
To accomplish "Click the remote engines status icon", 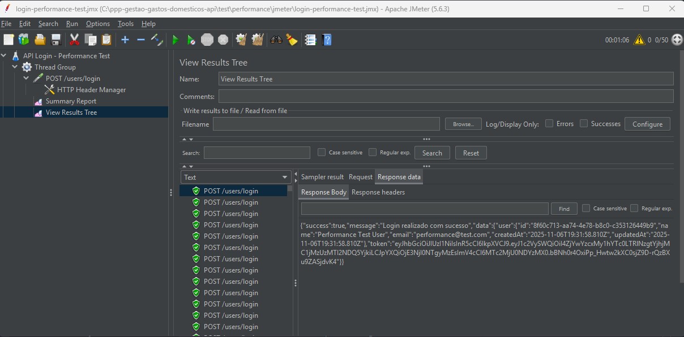I will point(677,40).
